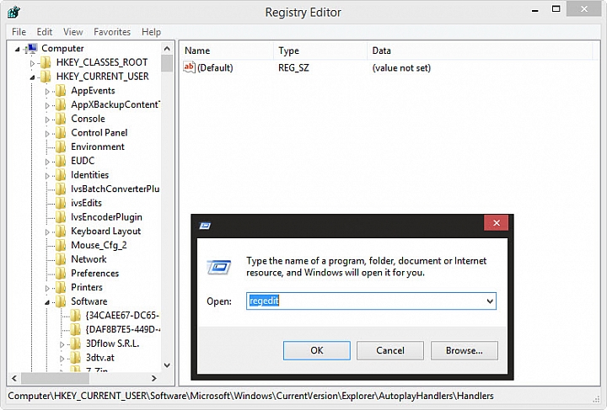Click the large Run icon beside the description
The width and height of the screenshot is (607, 410).
point(218,267)
